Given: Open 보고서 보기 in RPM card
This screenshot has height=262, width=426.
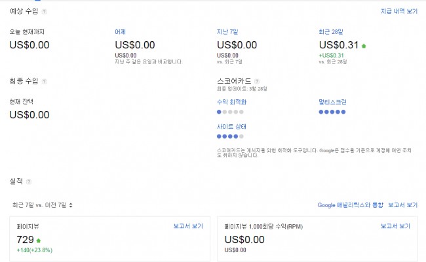Looking at the screenshot, I should click(x=395, y=226).
